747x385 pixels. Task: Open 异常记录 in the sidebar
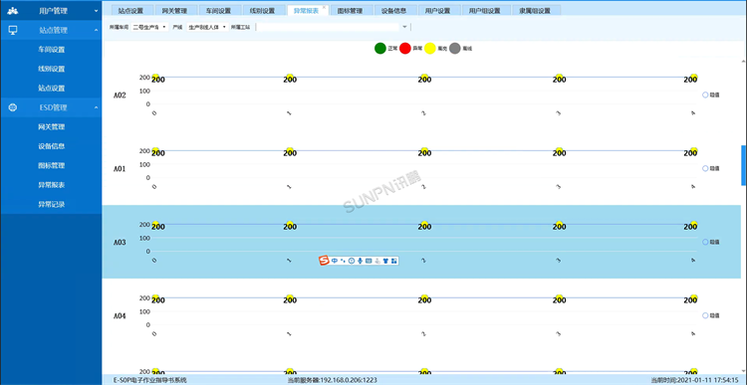pyautogui.click(x=52, y=205)
